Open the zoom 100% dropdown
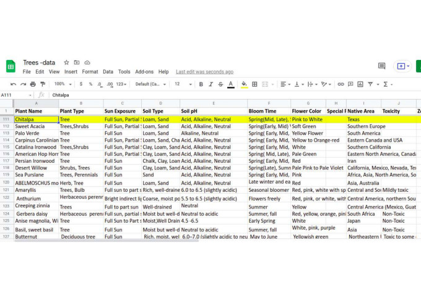Image resolution: width=421 pixels, height=284 pixels. pos(63,84)
